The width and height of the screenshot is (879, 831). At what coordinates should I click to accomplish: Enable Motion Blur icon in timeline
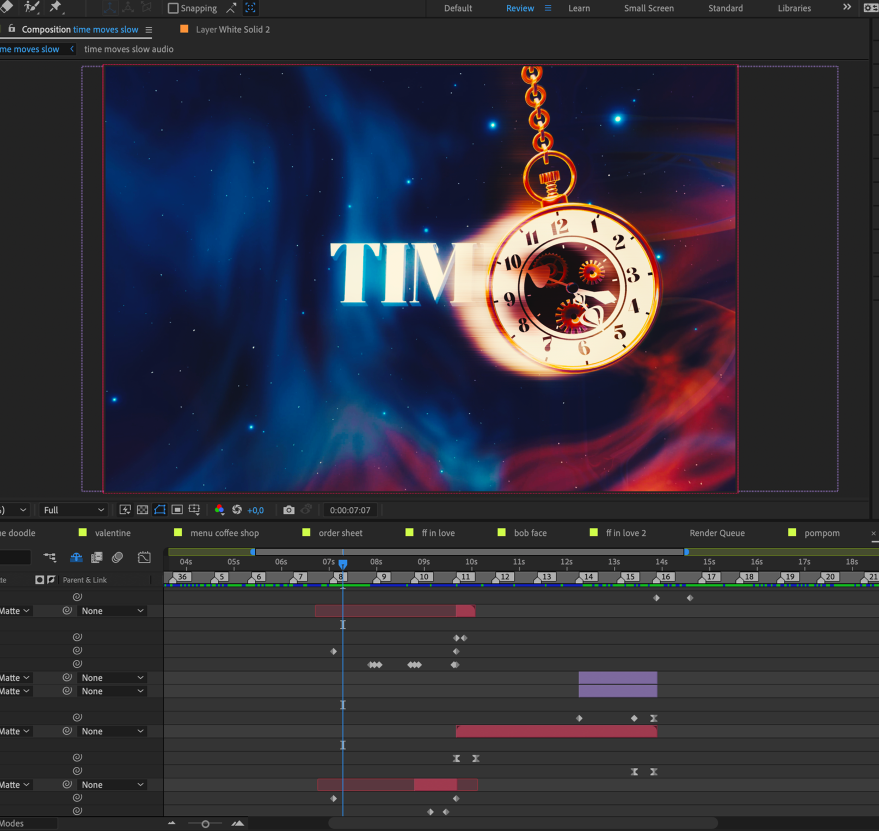pyautogui.click(x=117, y=557)
